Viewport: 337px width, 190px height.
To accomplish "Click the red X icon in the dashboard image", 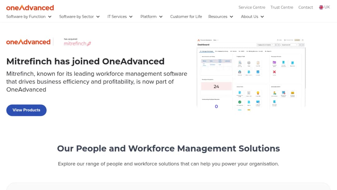I will click(274, 72).
